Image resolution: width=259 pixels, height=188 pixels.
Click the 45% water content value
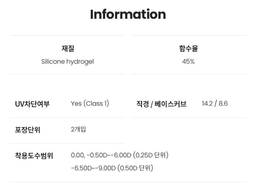(x=188, y=62)
